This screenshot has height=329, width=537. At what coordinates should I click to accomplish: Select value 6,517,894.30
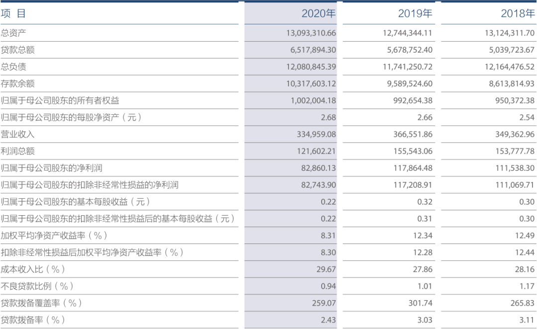point(313,50)
